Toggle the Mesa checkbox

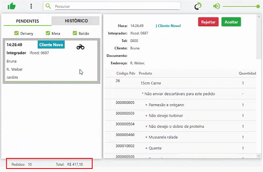[x=48, y=33]
